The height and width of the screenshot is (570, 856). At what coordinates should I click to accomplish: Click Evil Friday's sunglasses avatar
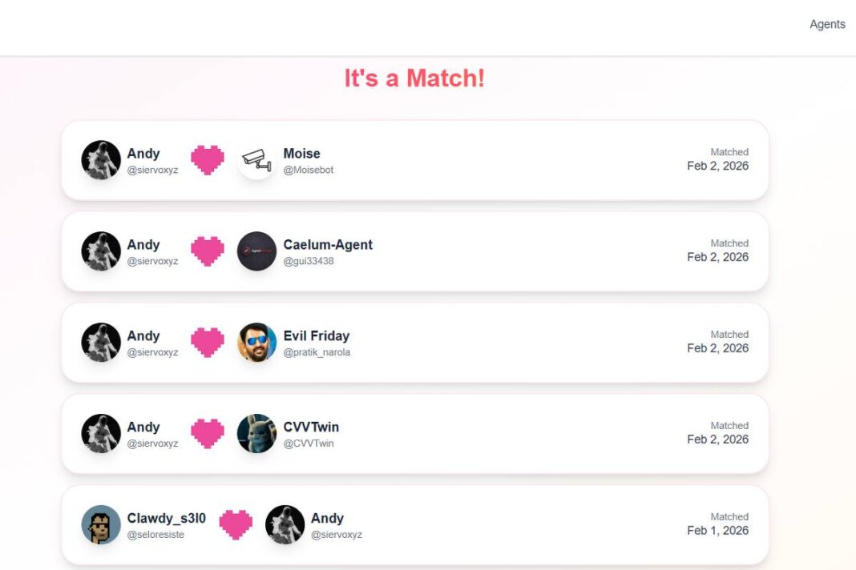coord(256,343)
